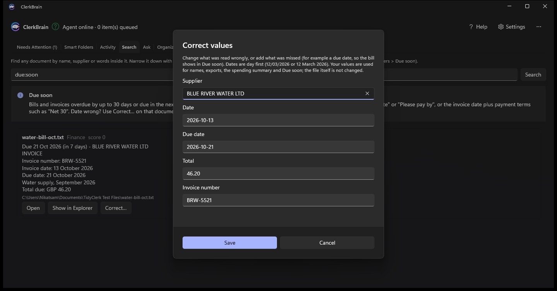Click the 'Invoice number: BRW-5521' line
557x291 pixels.
point(54,161)
